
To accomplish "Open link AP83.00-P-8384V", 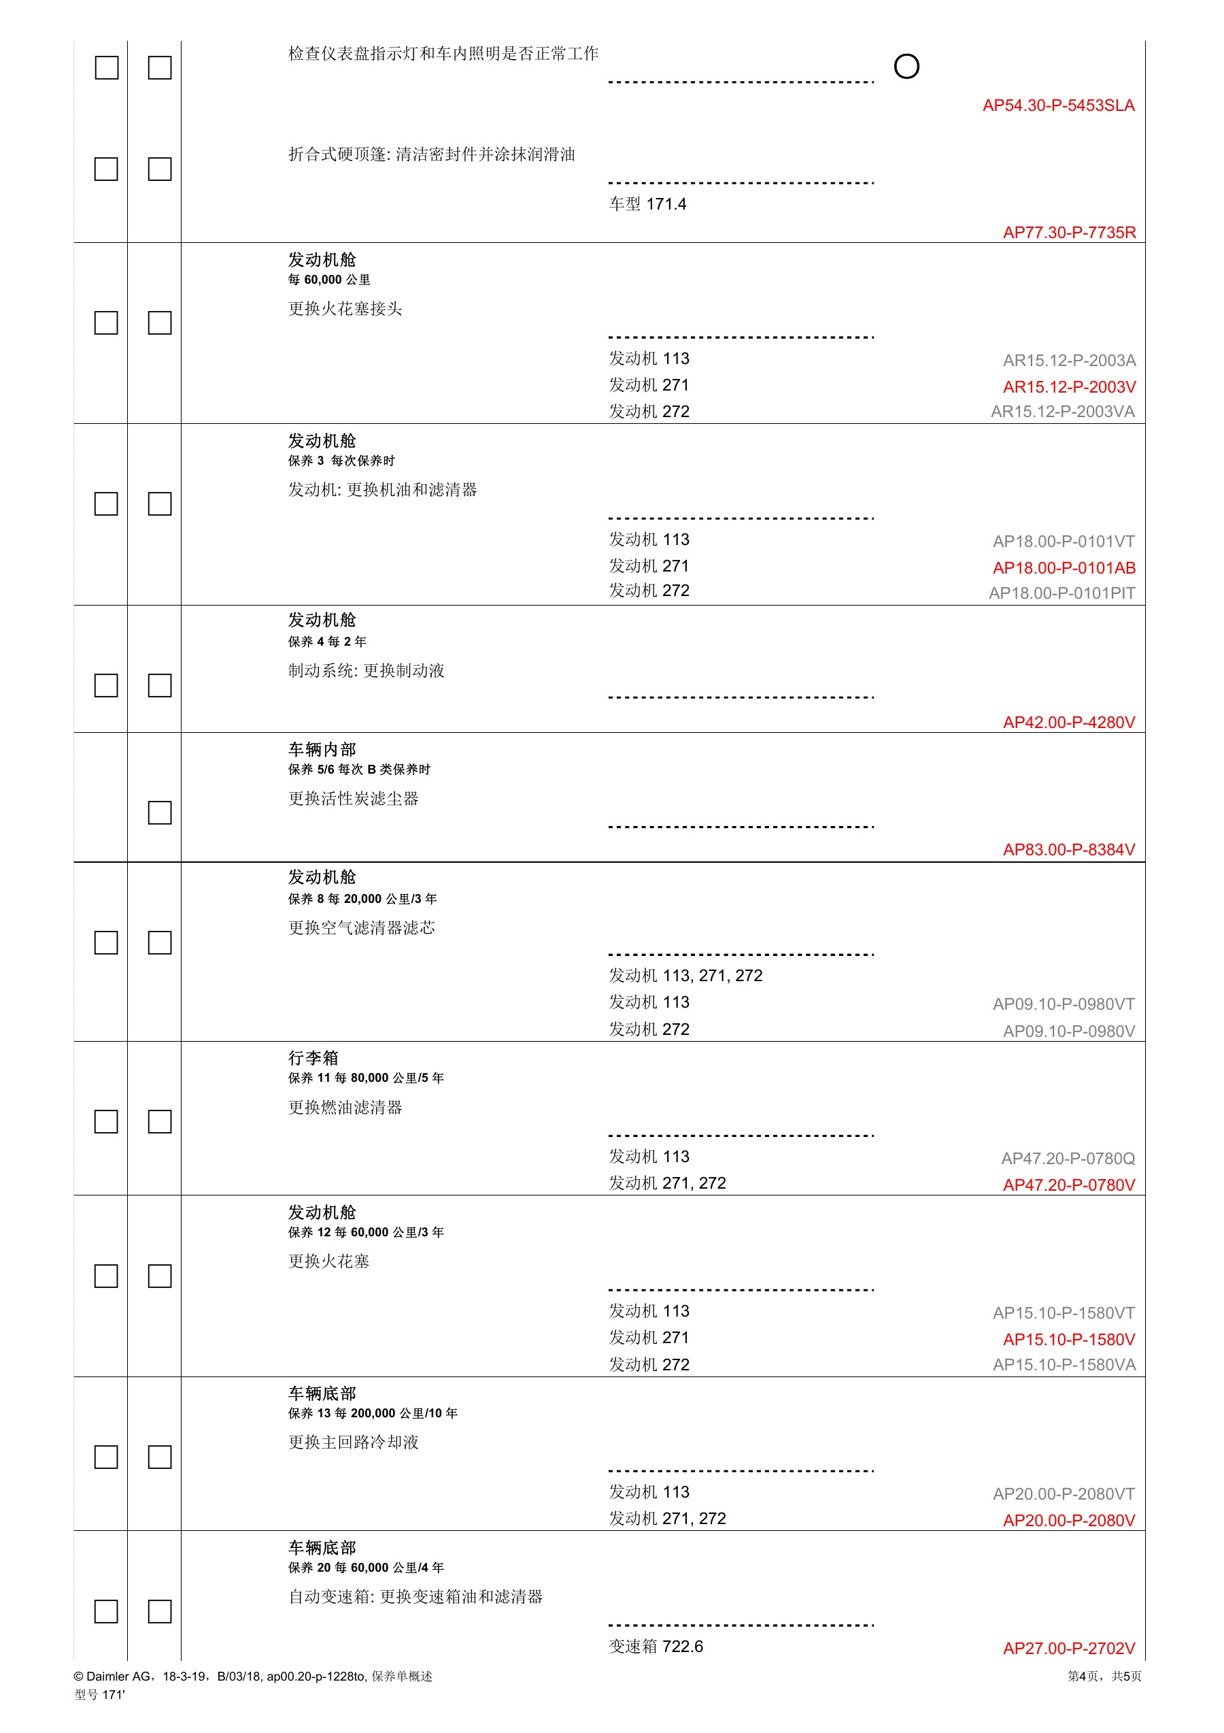I will pyautogui.click(x=1069, y=849).
